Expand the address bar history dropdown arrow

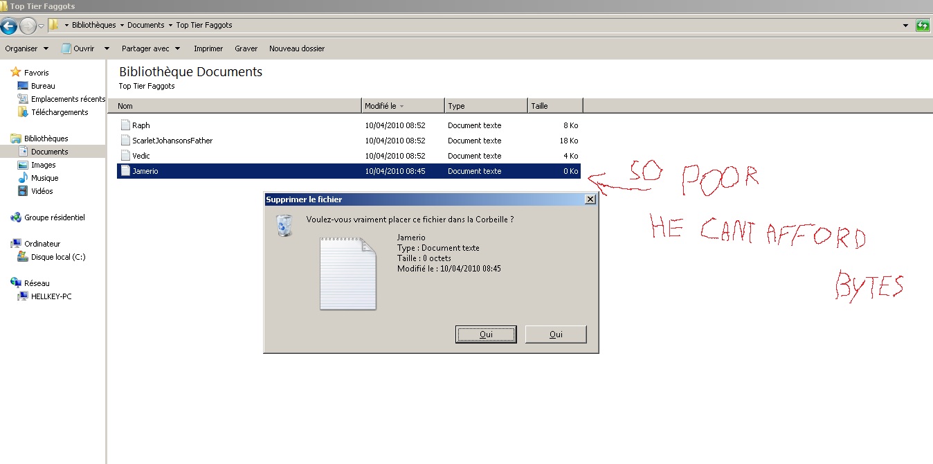pos(905,26)
